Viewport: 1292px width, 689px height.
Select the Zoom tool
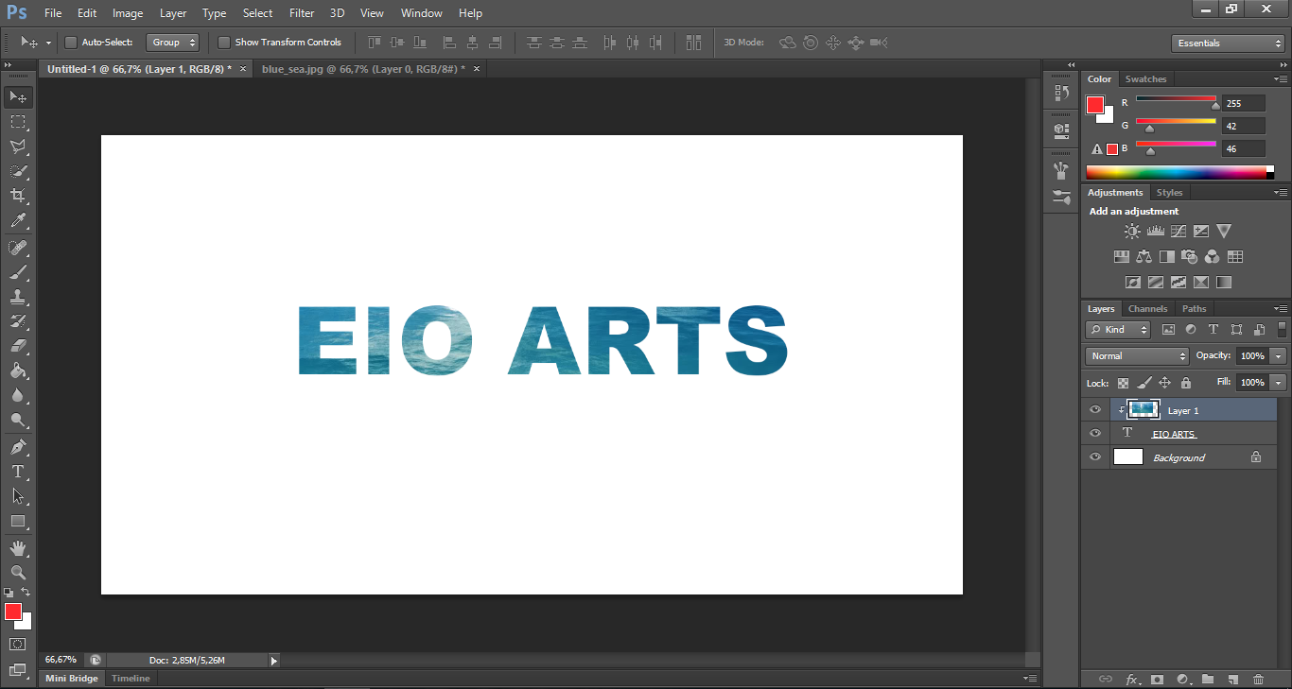click(18, 573)
